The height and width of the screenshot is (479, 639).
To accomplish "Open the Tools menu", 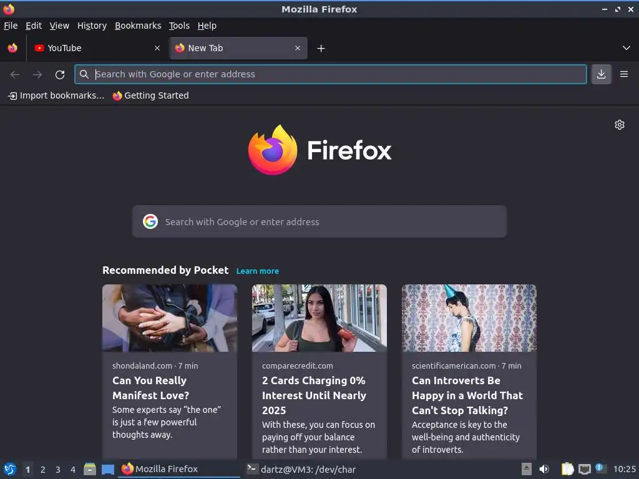I will (179, 26).
